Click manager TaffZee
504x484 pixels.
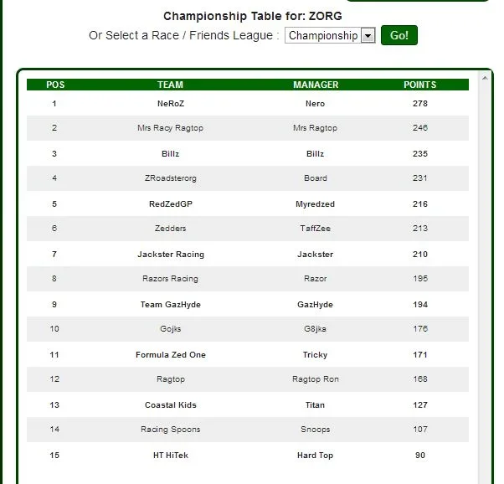316,229
